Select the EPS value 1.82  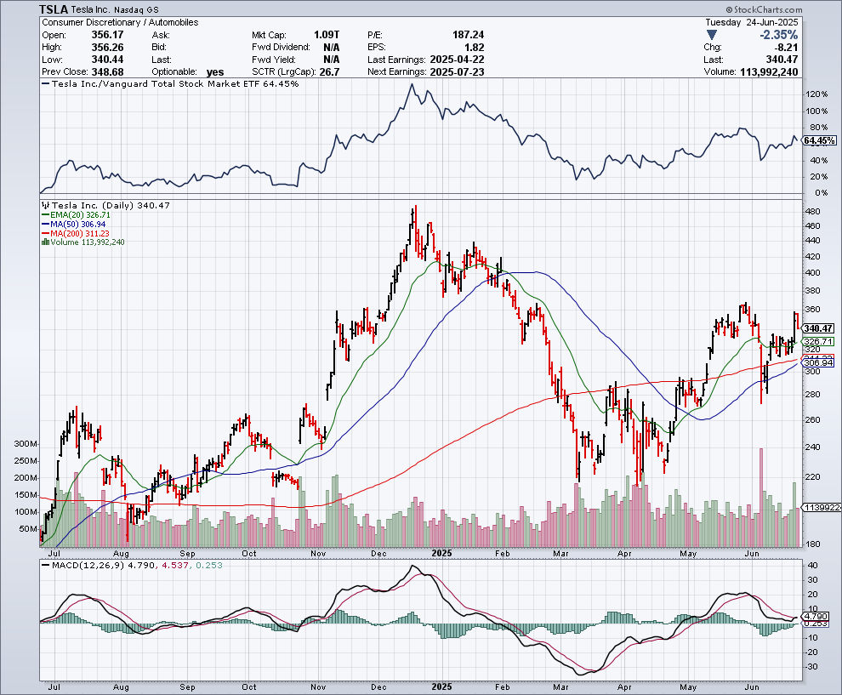tap(475, 48)
